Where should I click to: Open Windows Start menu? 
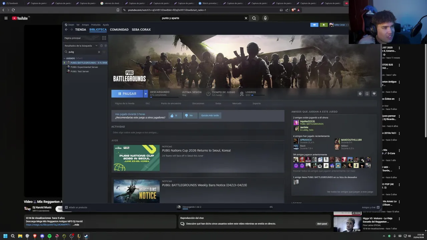(5, 236)
